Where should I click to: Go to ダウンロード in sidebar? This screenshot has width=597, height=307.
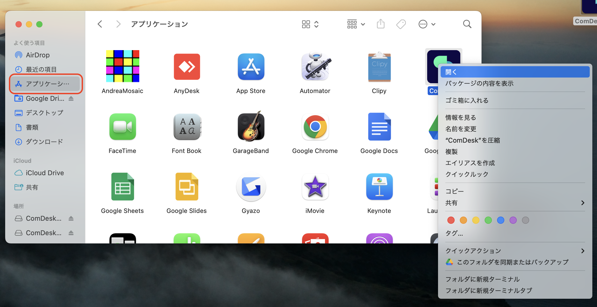(44, 142)
